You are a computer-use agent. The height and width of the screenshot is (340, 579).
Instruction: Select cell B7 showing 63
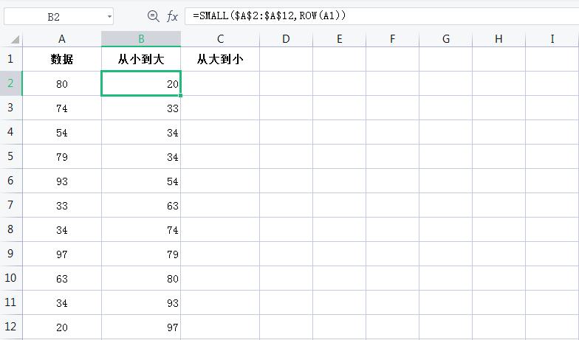(x=141, y=205)
